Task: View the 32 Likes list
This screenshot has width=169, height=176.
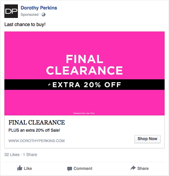Action: tap(12, 155)
